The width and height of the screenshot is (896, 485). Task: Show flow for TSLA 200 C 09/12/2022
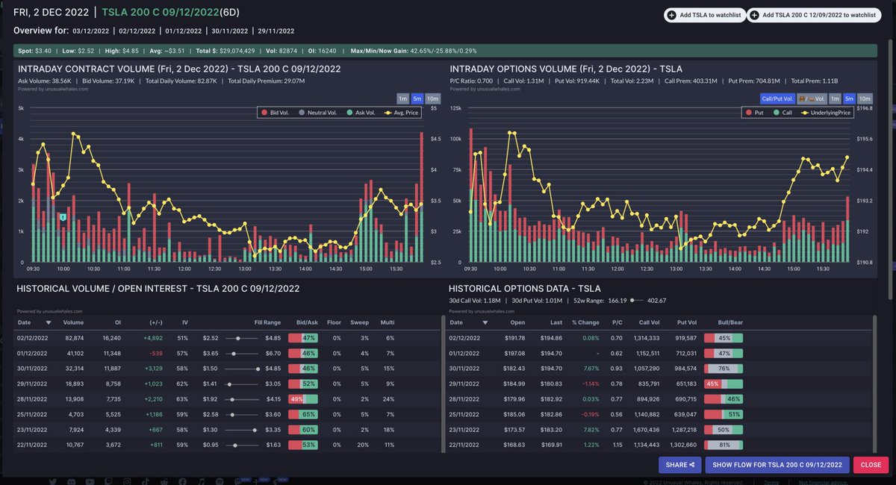pos(777,465)
